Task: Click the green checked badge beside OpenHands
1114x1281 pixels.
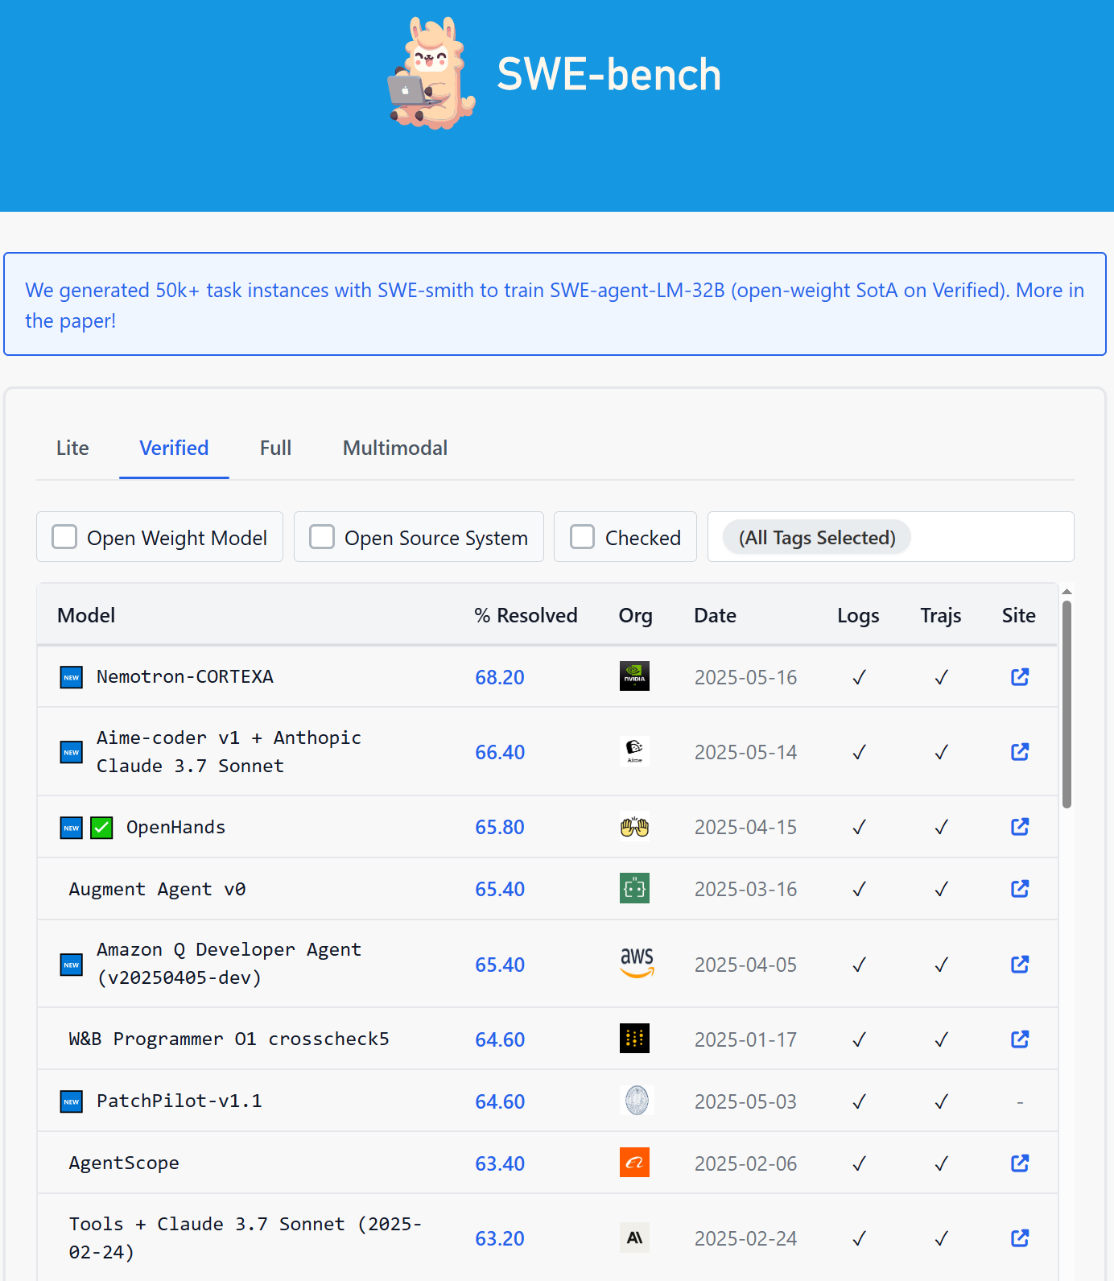Action: (101, 828)
